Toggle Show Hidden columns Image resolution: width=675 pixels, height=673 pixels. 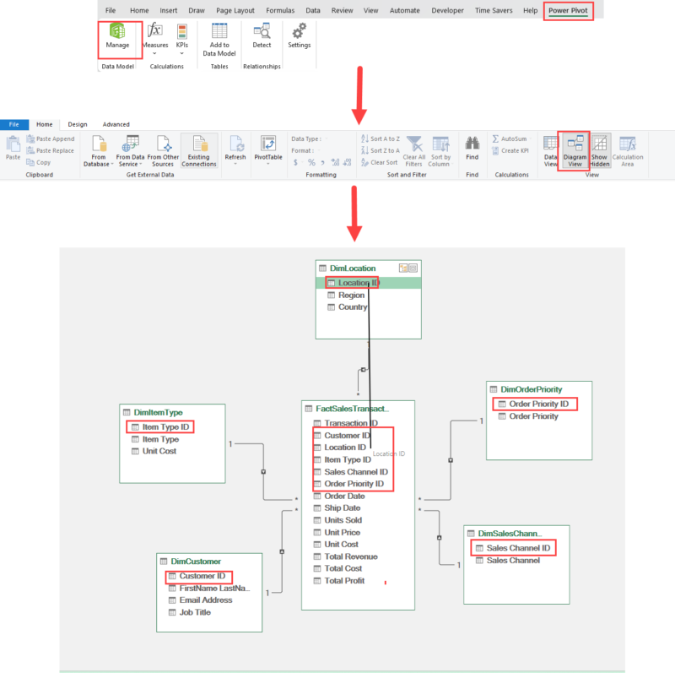599,152
